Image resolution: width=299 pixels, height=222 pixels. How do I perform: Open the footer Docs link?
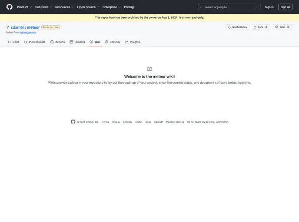point(148,122)
